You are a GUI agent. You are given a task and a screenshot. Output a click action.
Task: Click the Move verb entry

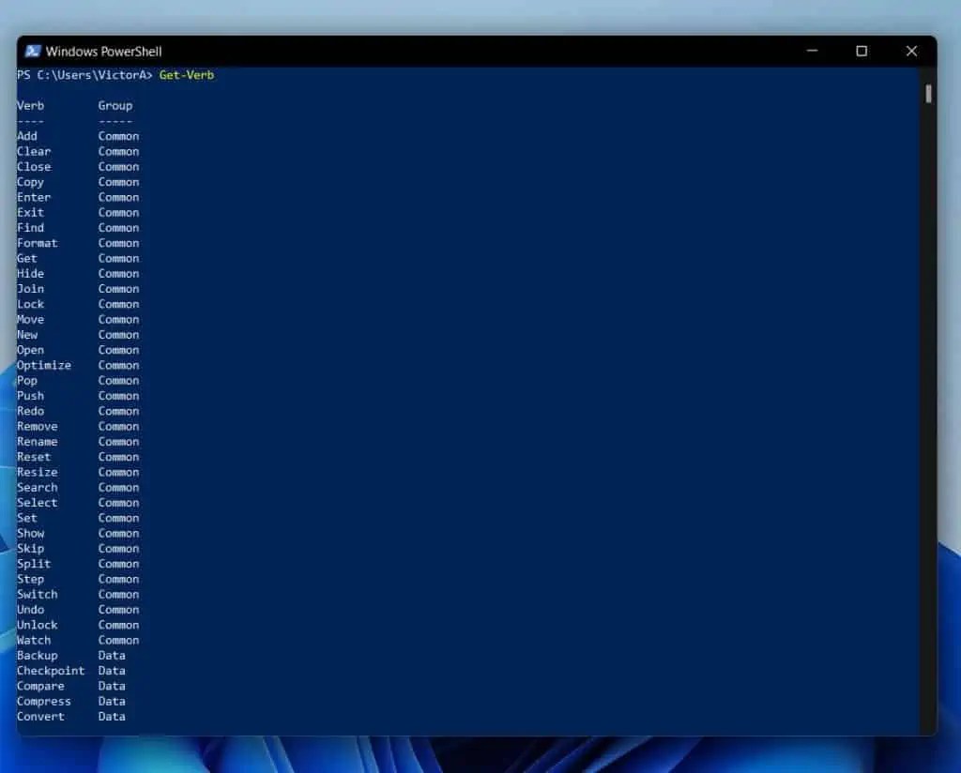point(30,320)
